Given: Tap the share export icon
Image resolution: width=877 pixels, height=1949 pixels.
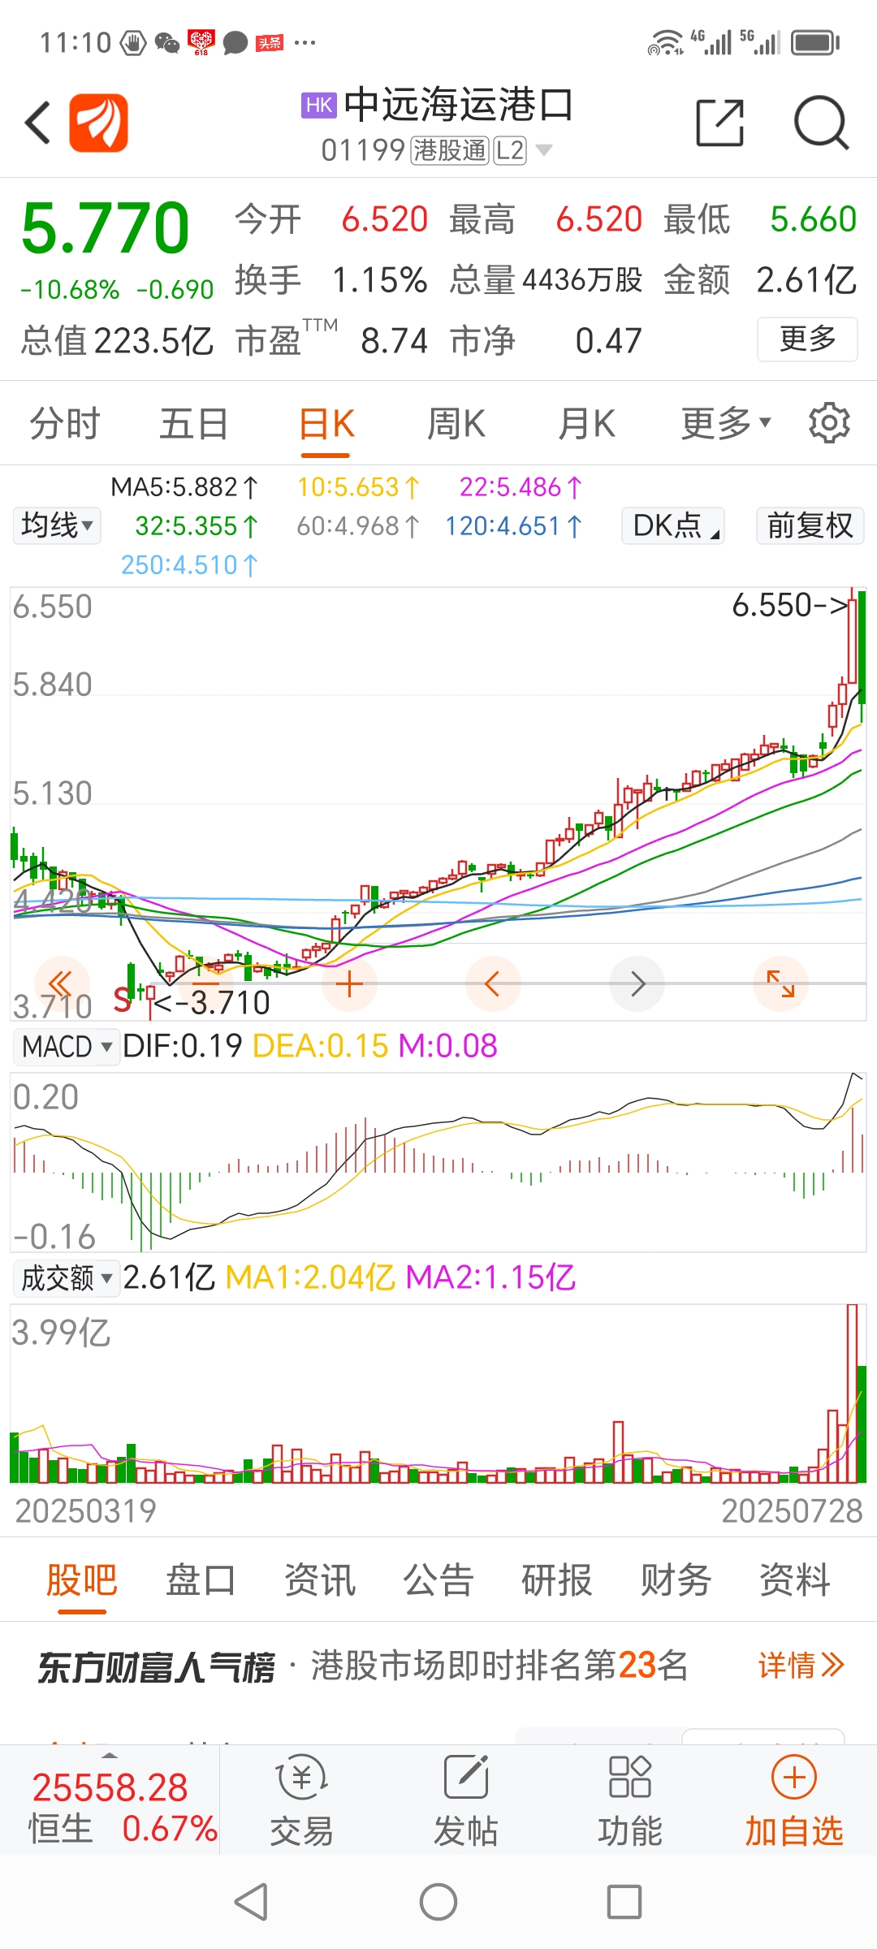Looking at the screenshot, I should tap(720, 123).
